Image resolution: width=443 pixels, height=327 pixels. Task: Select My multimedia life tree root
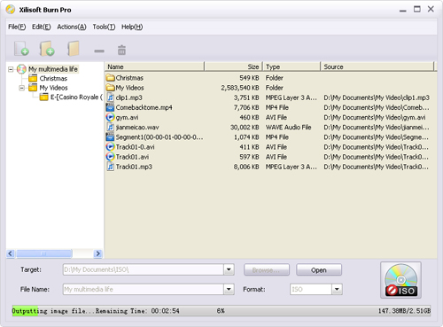(x=53, y=69)
